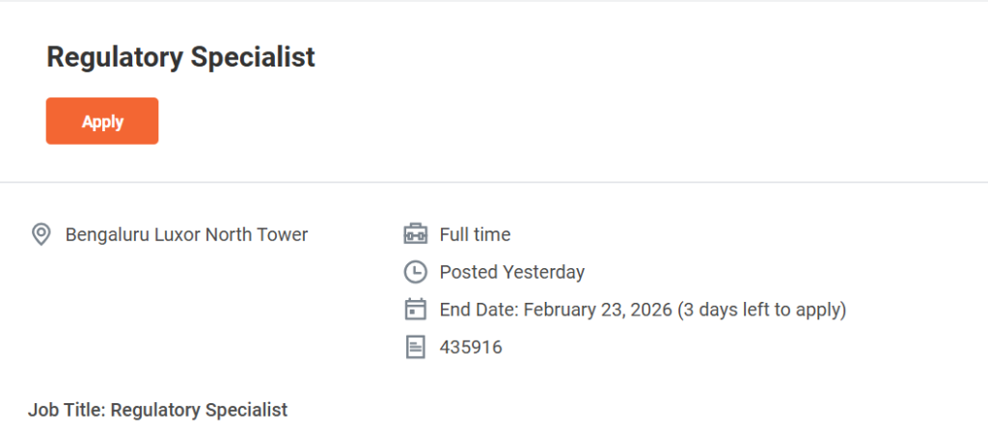Click the word "Yesterday" in posted info
988x435 pixels.
(x=543, y=272)
